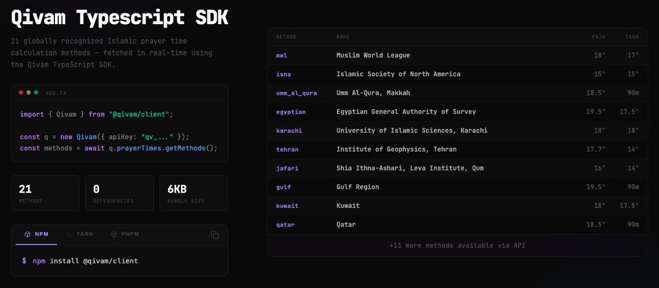The width and height of the screenshot is (659, 288).
Task: Select the qatar method key
Action: tap(285, 225)
